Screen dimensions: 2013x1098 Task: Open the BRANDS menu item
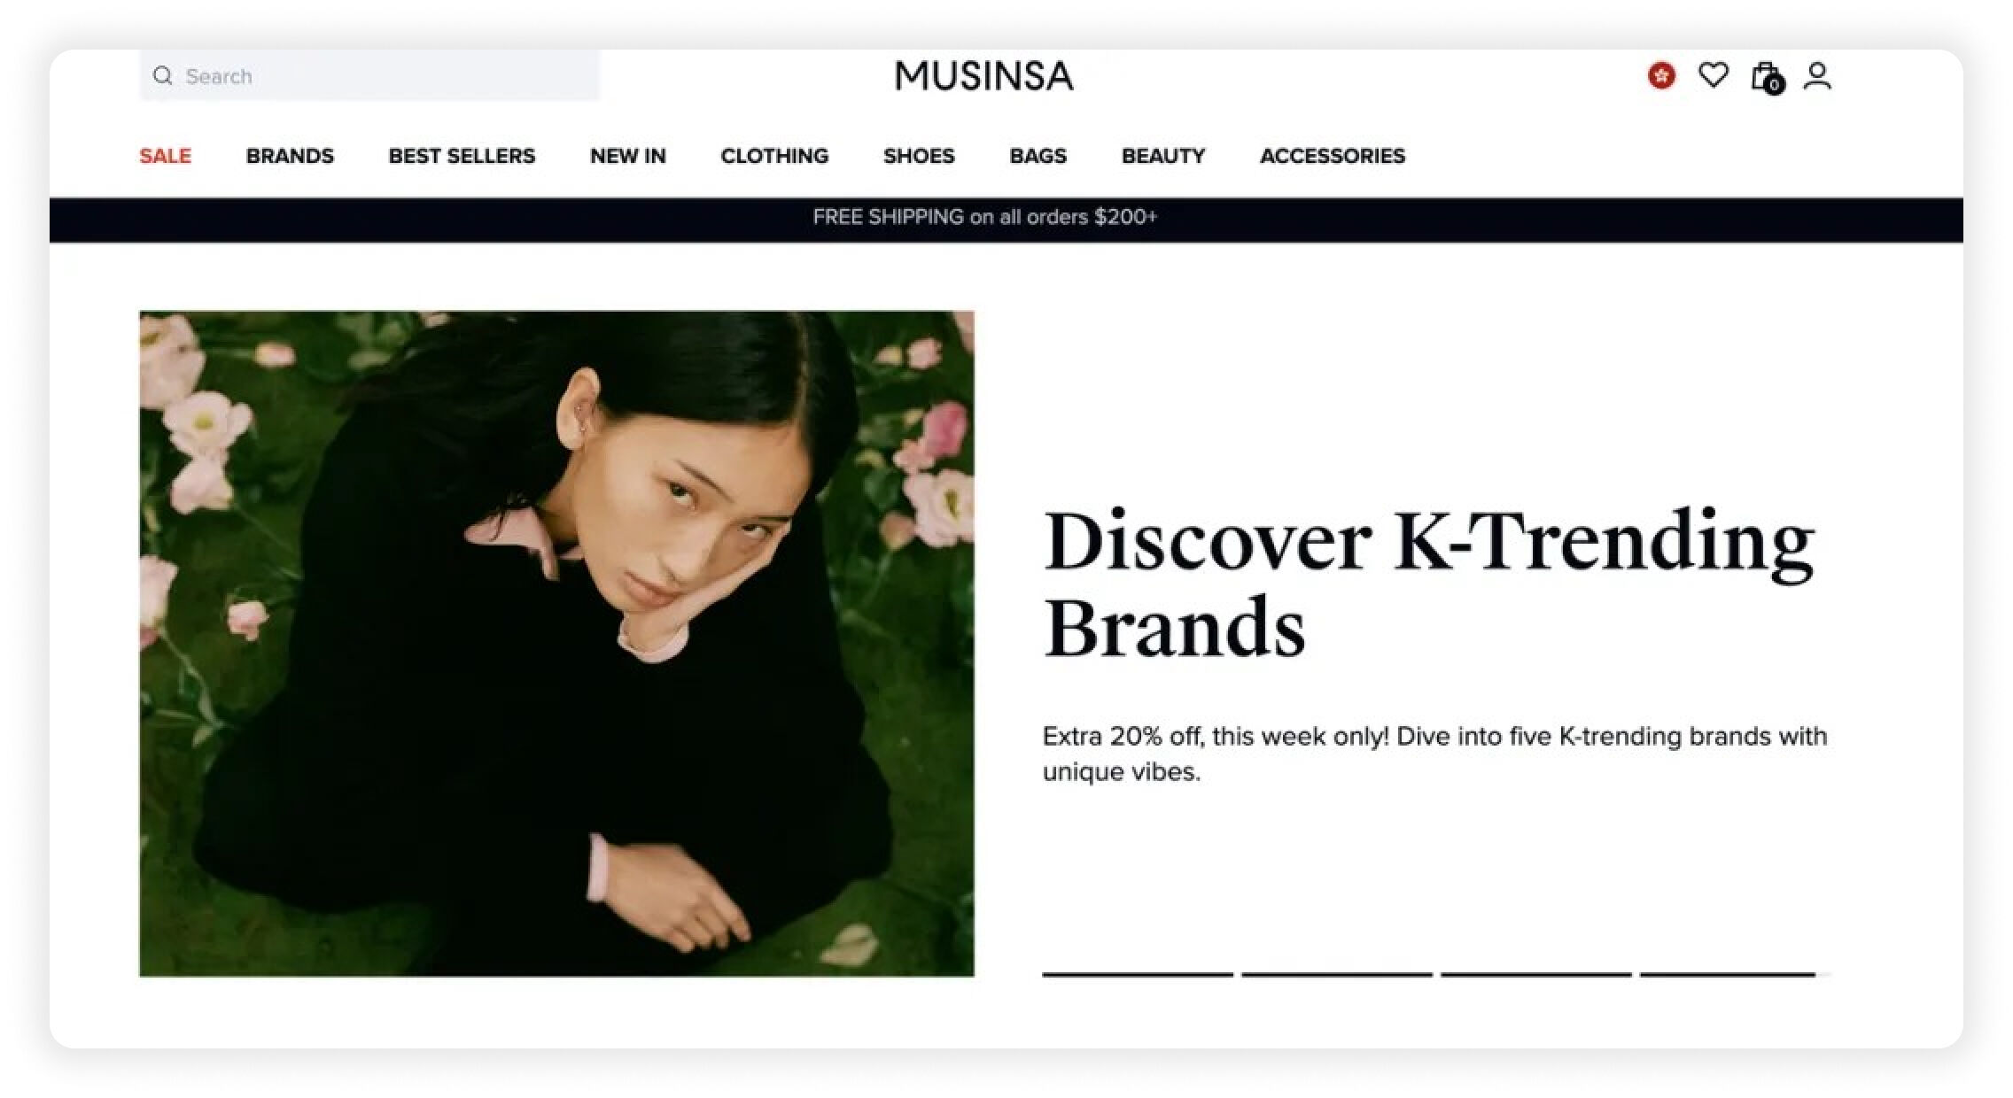[290, 156]
